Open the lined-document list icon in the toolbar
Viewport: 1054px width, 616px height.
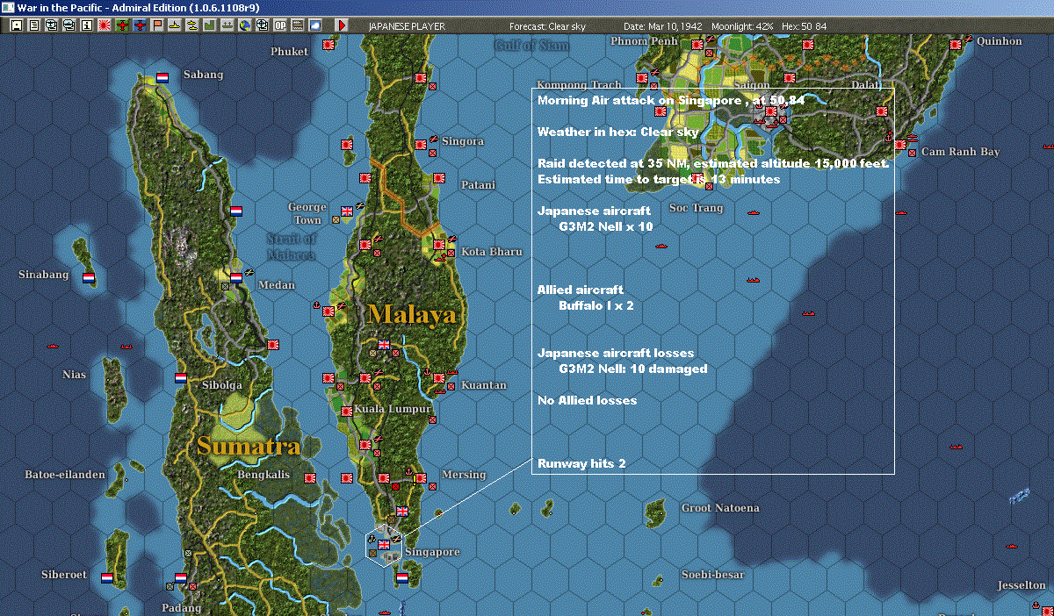click(34, 25)
